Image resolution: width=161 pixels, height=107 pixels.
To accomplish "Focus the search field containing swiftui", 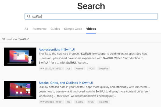I will click(x=91, y=16).
